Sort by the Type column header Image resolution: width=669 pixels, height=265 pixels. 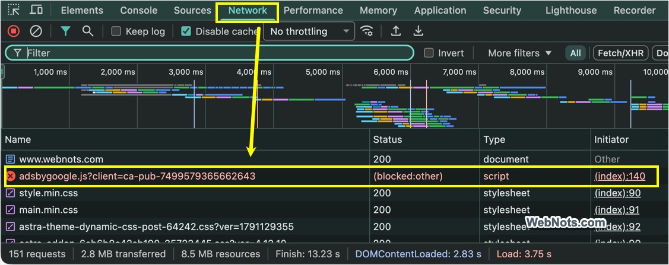(x=535, y=139)
